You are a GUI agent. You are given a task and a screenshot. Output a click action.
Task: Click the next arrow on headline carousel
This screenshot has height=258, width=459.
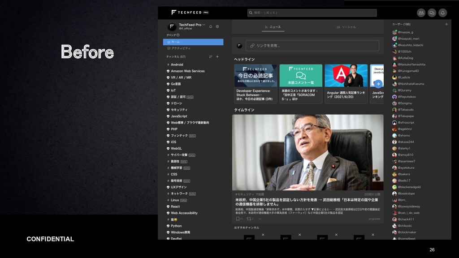[378, 84]
